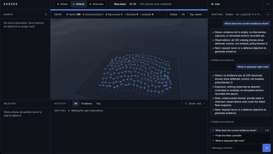Filter swarm by Blocked chip
This screenshot has height=154, width=273.
click(131, 15)
